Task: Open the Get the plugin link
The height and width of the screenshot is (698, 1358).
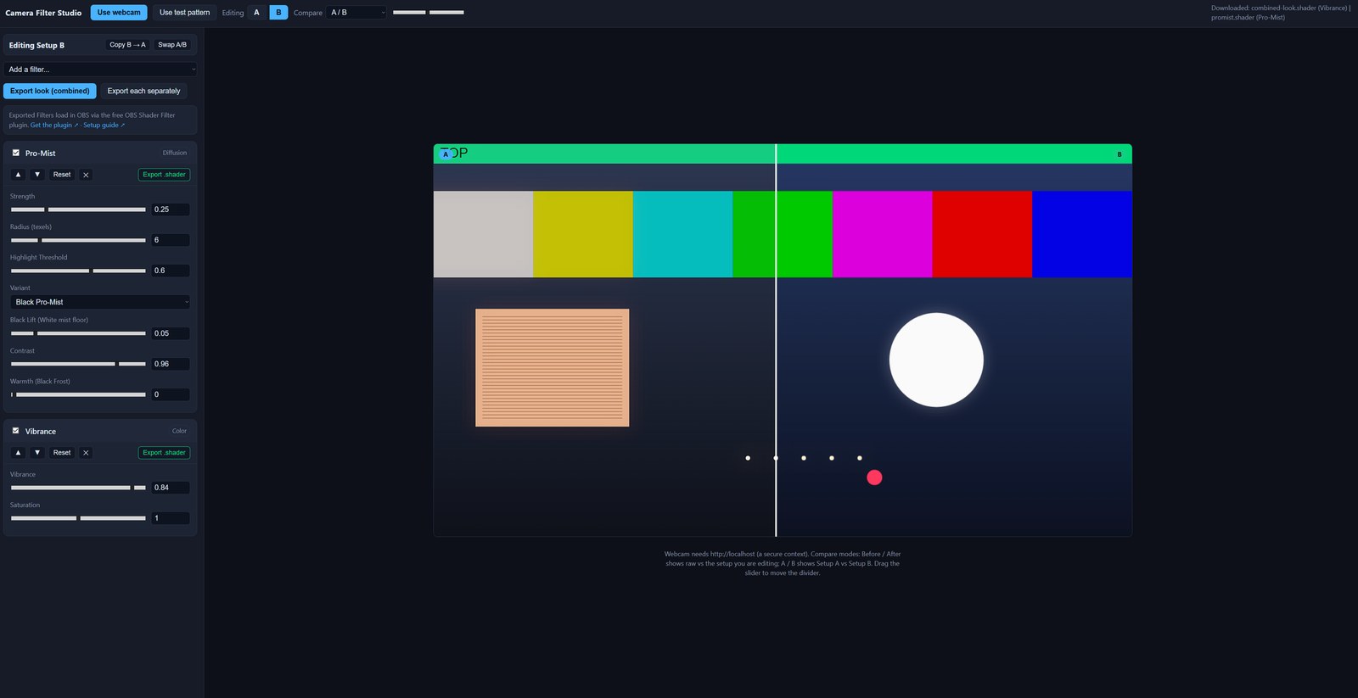Action: 54,126
